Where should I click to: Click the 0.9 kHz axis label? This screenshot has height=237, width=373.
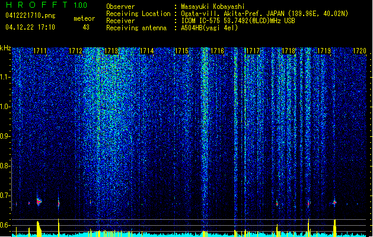pyautogui.click(x=4, y=136)
